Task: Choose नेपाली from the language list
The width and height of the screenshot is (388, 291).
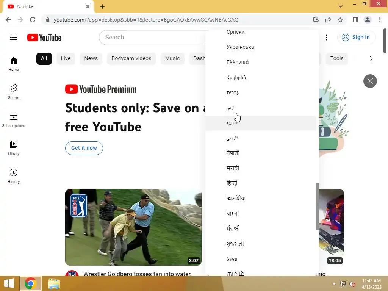Action: 261,153
